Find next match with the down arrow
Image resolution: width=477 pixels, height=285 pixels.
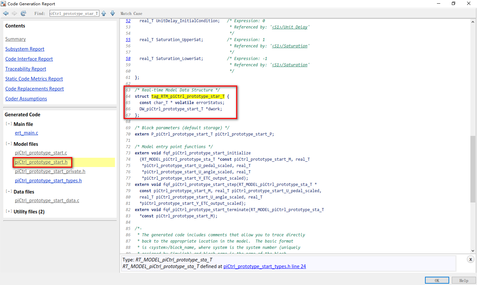113,13
